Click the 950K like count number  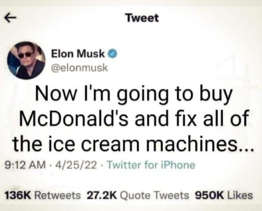(x=209, y=195)
